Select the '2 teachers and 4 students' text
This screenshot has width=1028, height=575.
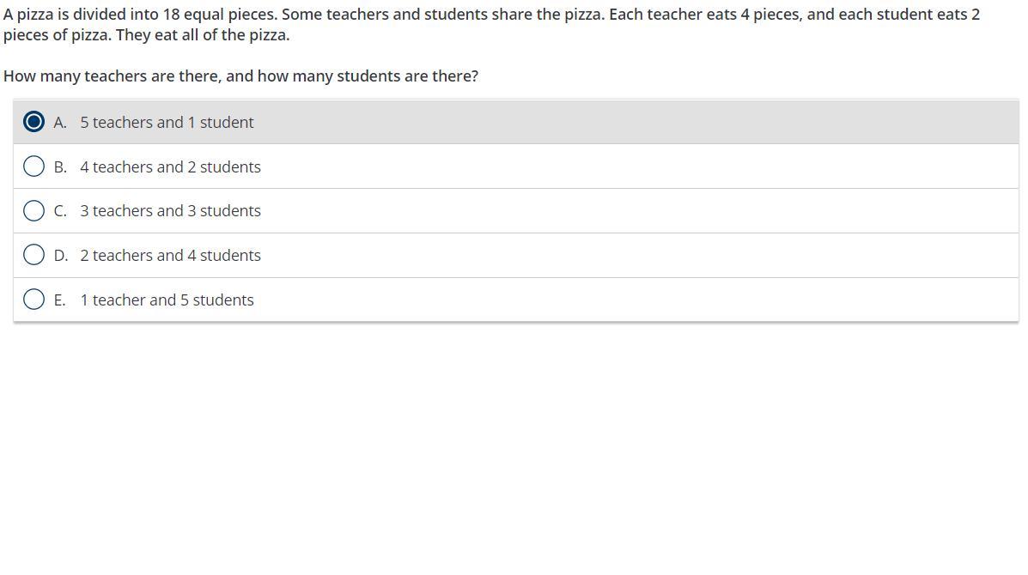click(170, 256)
